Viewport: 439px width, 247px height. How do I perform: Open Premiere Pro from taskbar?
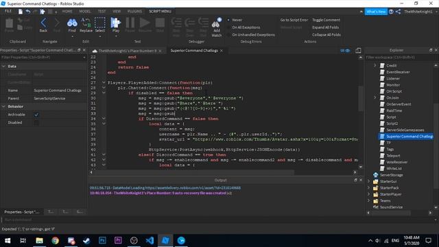point(118,241)
